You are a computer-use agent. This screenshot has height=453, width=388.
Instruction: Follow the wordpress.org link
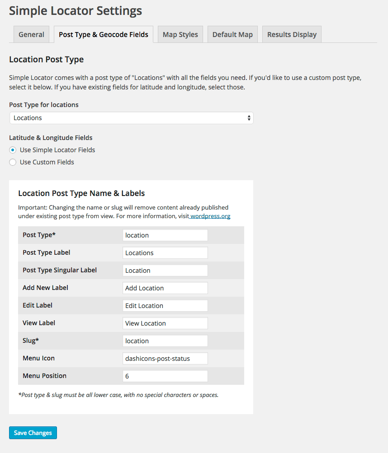[210, 216]
